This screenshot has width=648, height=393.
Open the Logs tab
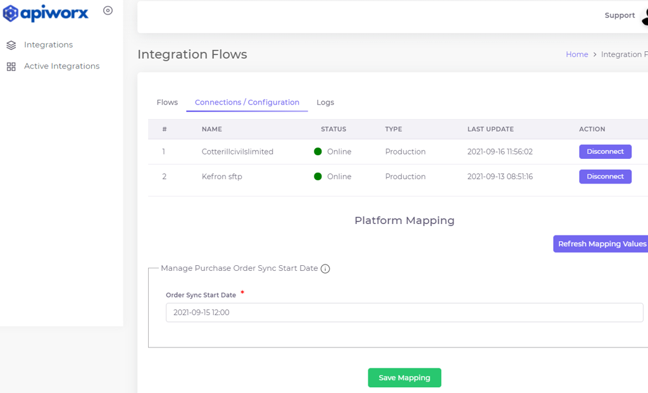(325, 102)
